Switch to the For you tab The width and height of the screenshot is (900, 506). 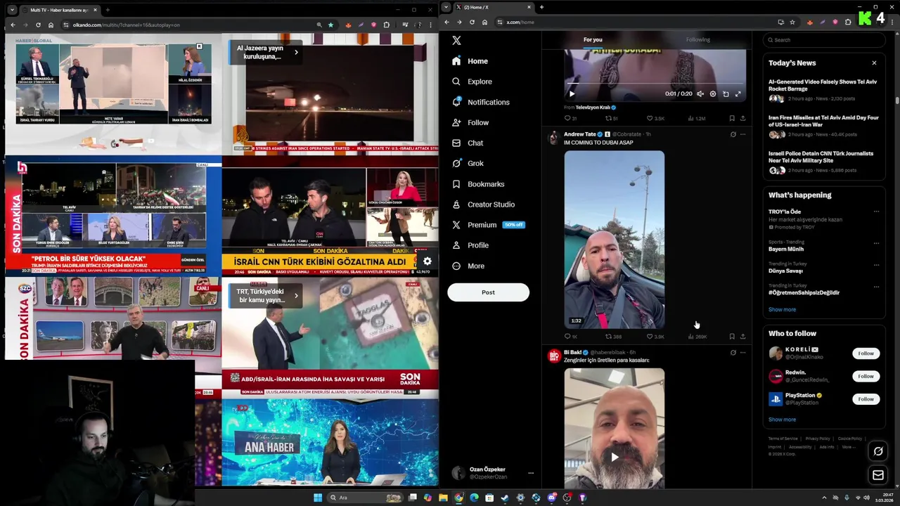coord(593,40)
